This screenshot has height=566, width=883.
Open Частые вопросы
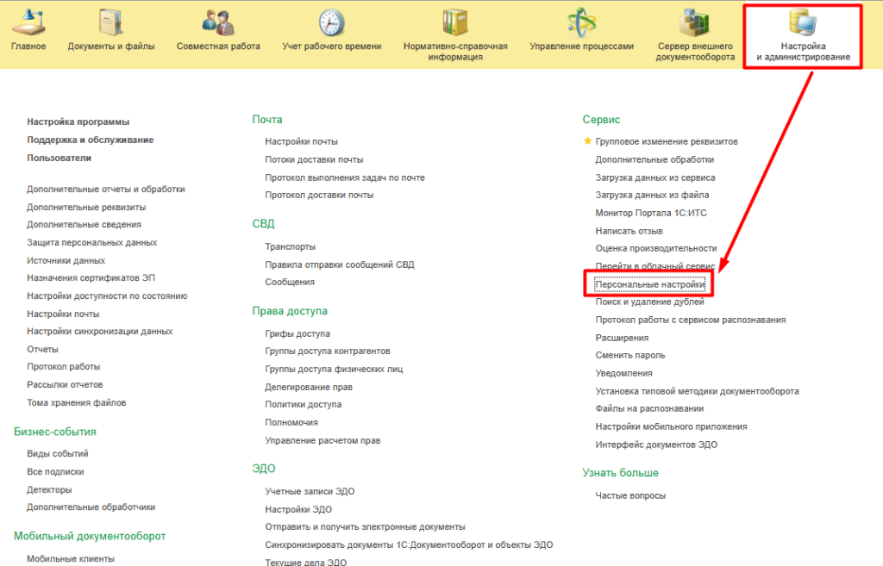tap(630, 495)
